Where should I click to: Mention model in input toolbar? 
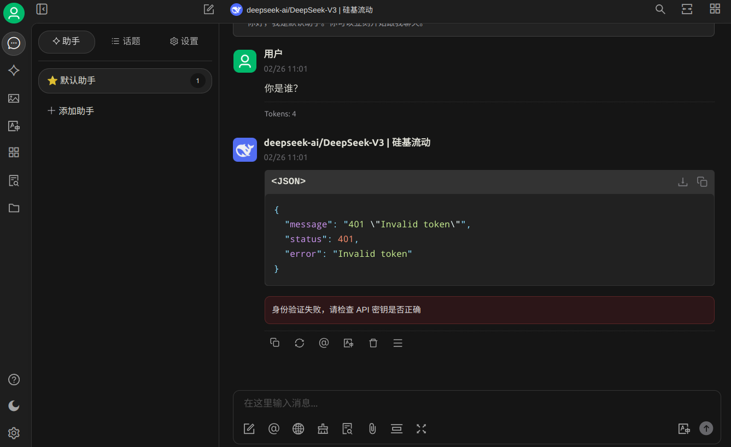point(274,429)
